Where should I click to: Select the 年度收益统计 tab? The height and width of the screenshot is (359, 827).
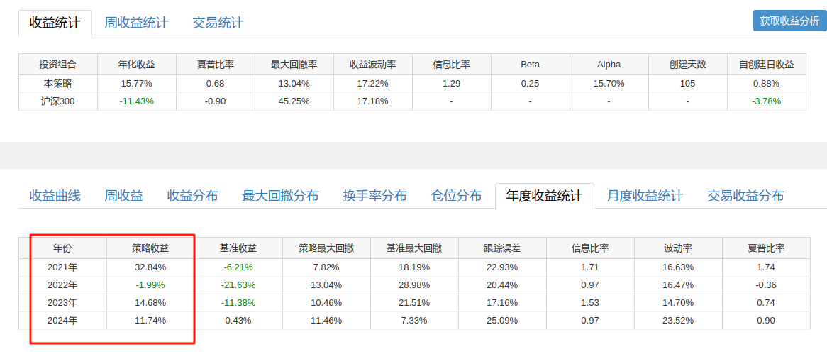(x=544, y=196)
